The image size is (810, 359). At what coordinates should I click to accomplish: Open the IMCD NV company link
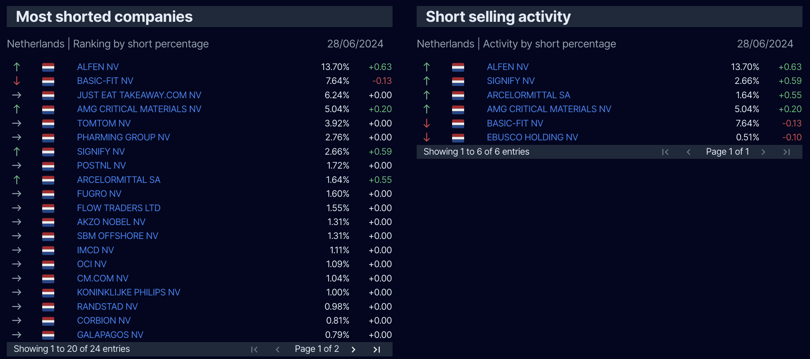pyautogui.click(x=95, y=250)
